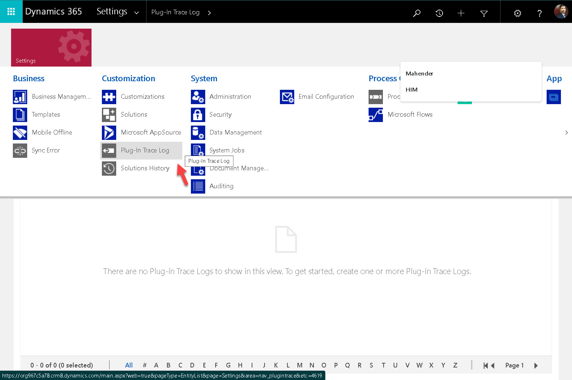Click the Solutions icon

109,115
